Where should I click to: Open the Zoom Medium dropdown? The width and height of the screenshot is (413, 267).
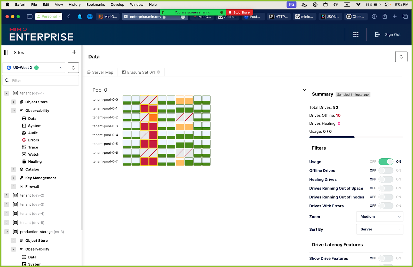[379, 217]
